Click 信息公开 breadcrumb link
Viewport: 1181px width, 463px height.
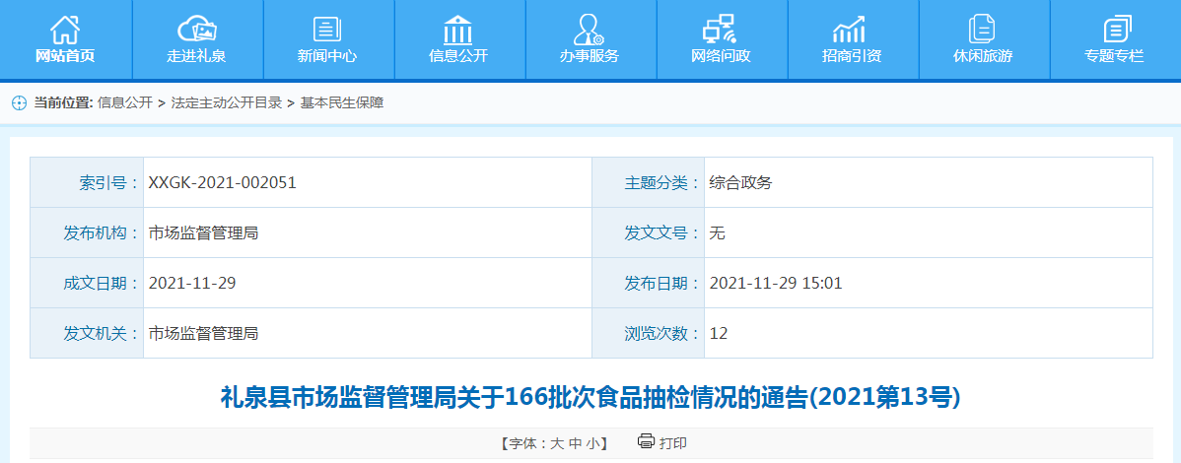[x=125, y=103]
